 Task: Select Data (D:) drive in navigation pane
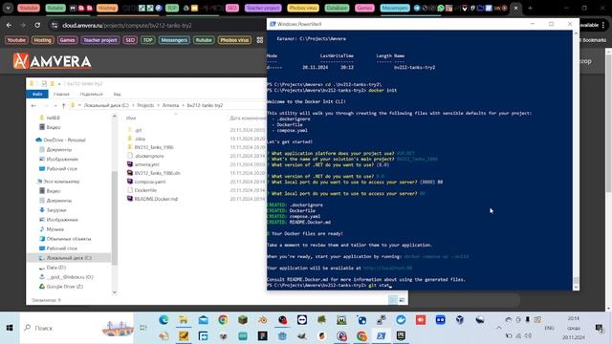point(55,268)
